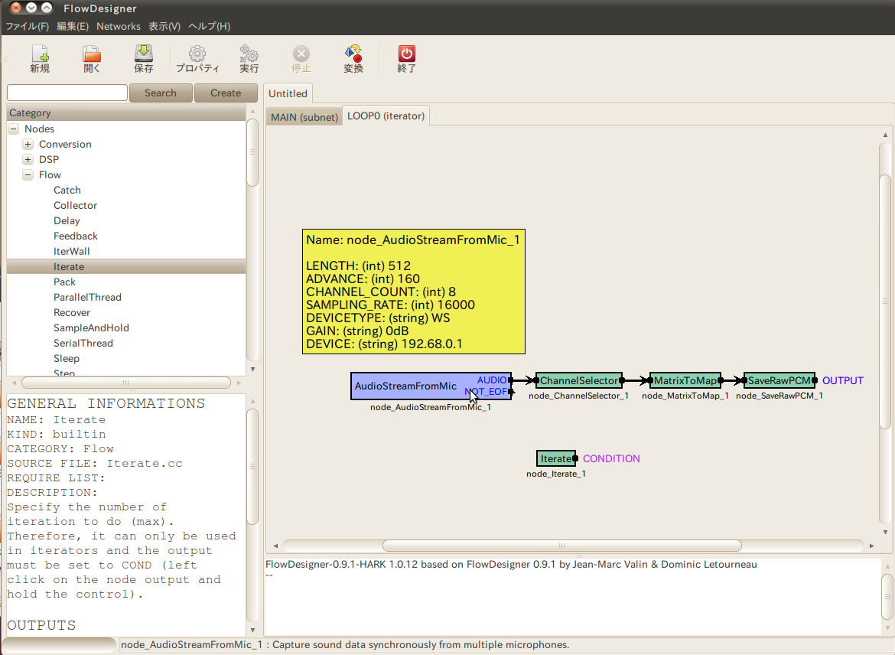Viewport: 895px width, 655px height.
Task: Select the SerialThread node in the tree
Action: 83,344
